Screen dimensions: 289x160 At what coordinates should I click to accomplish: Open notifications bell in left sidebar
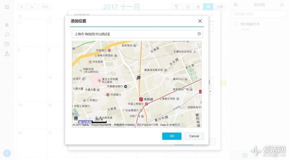click(7, 25)
